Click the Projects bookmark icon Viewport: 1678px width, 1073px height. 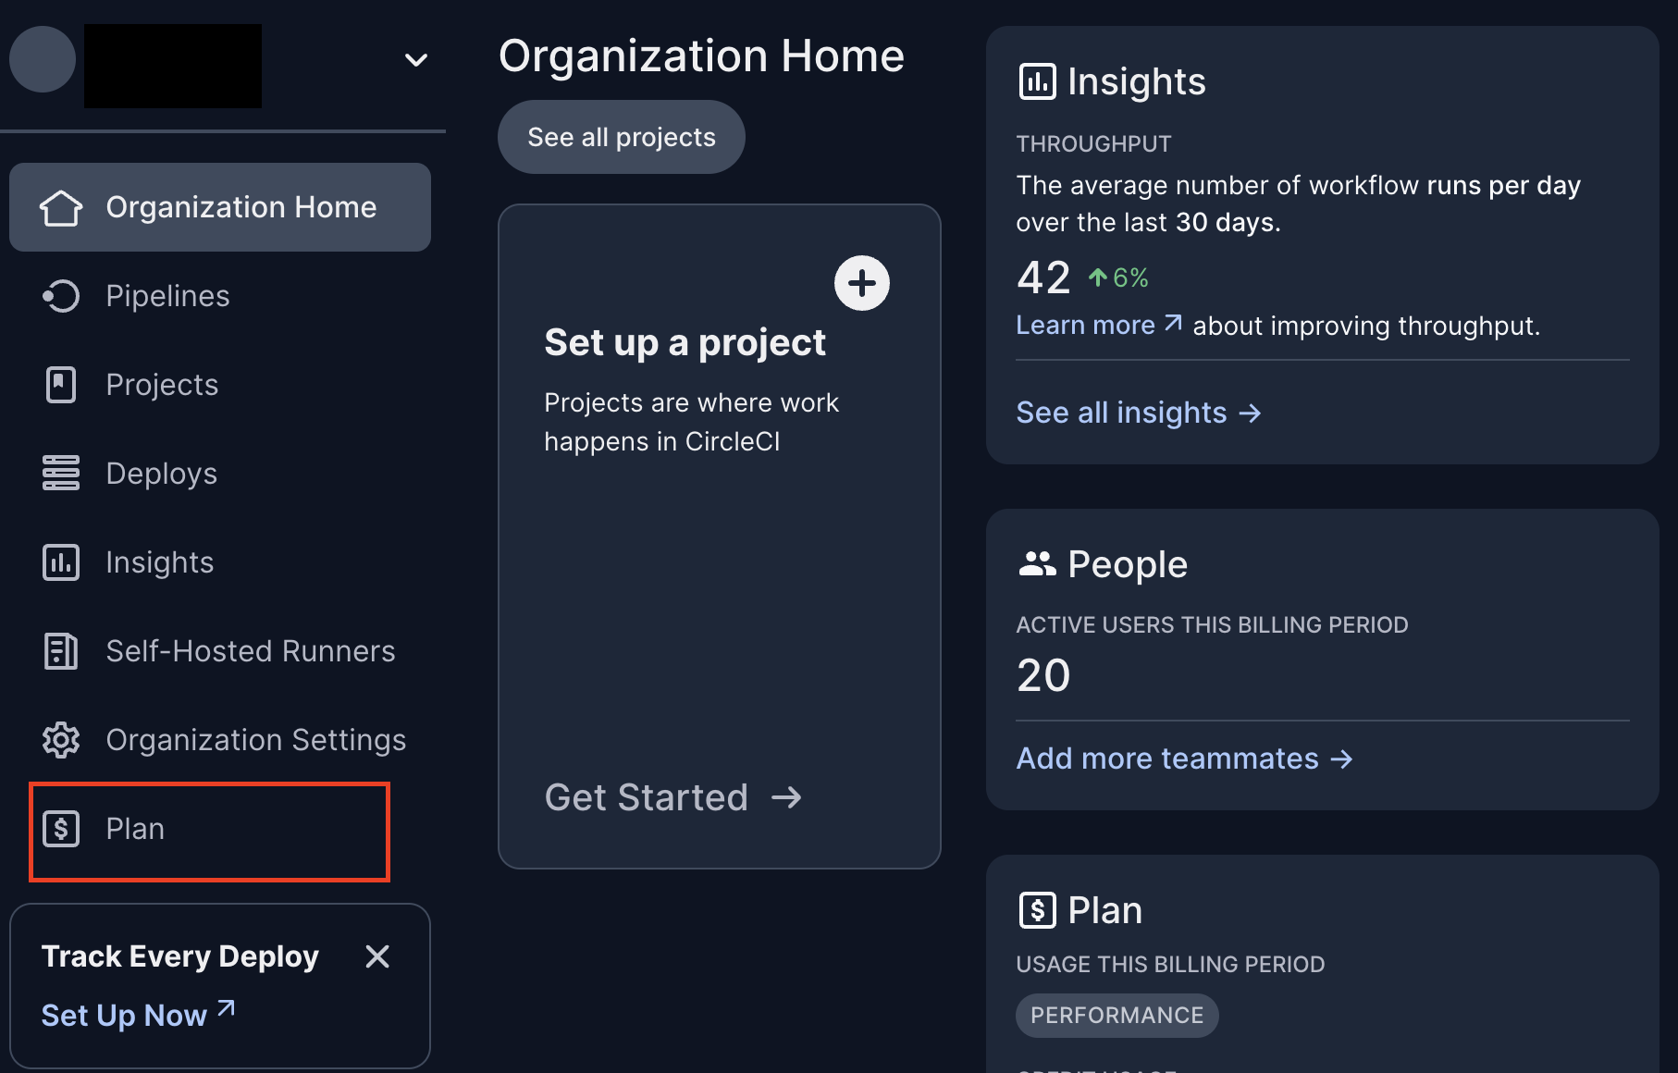coord(61,385)
